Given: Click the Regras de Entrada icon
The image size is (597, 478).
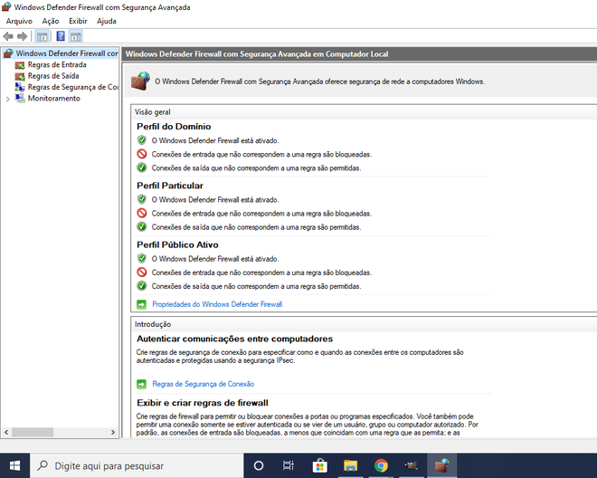Looking at the screenshot, I should (20, 65).
